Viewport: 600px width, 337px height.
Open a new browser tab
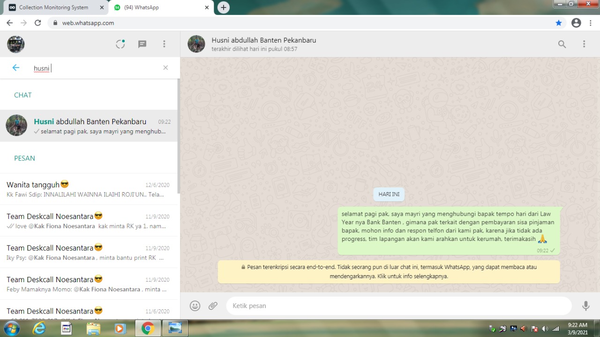click(224, 7)
